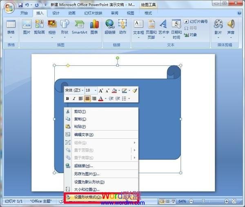Save the presentation from quick access toolbar
Viewport: 245px width, 207px height.
pos(20,5)
